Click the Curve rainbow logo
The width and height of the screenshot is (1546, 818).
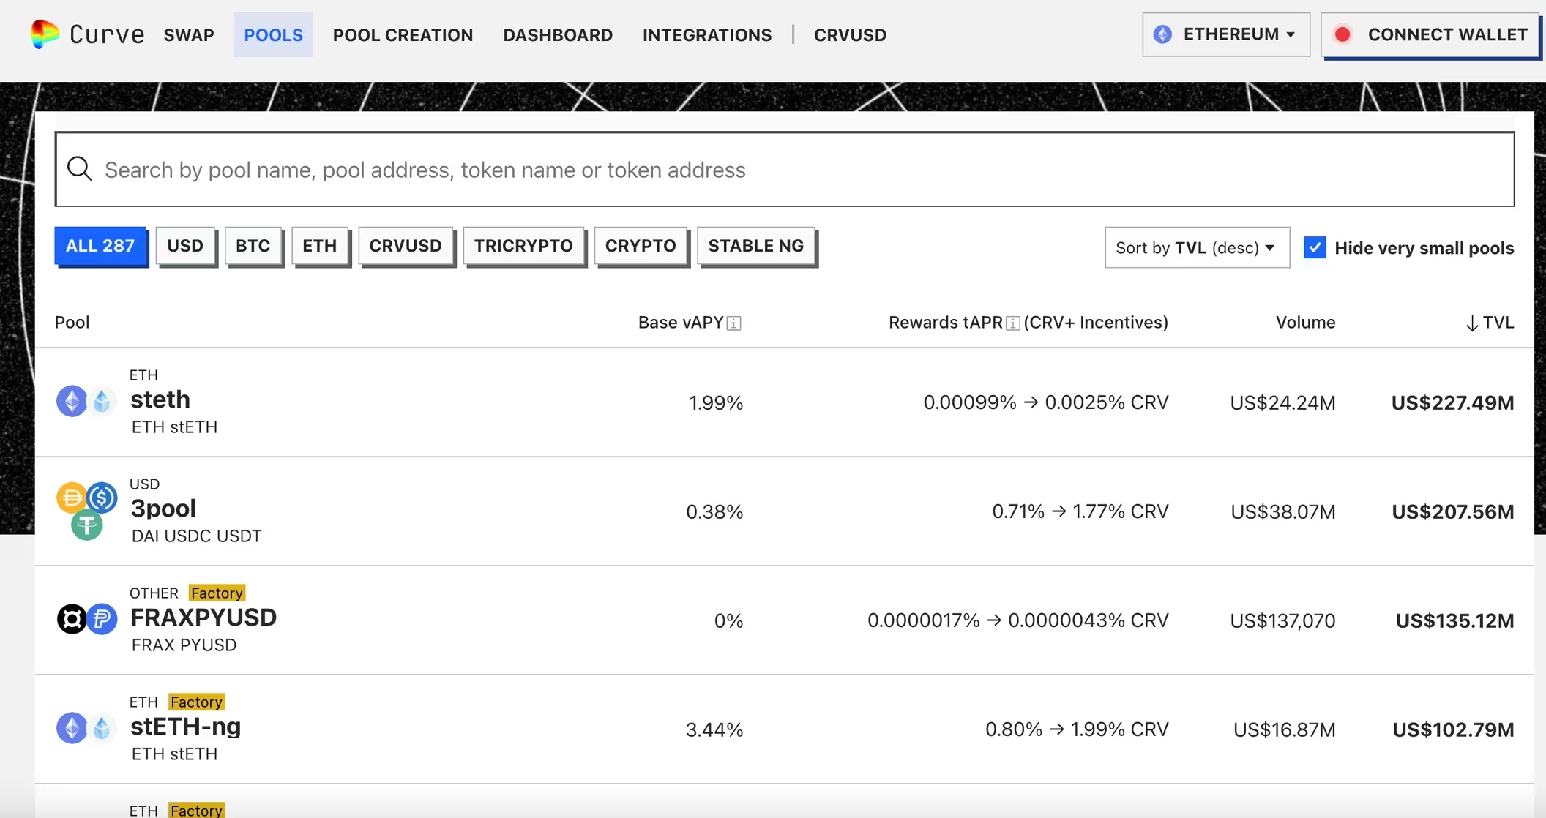point(45,34)
